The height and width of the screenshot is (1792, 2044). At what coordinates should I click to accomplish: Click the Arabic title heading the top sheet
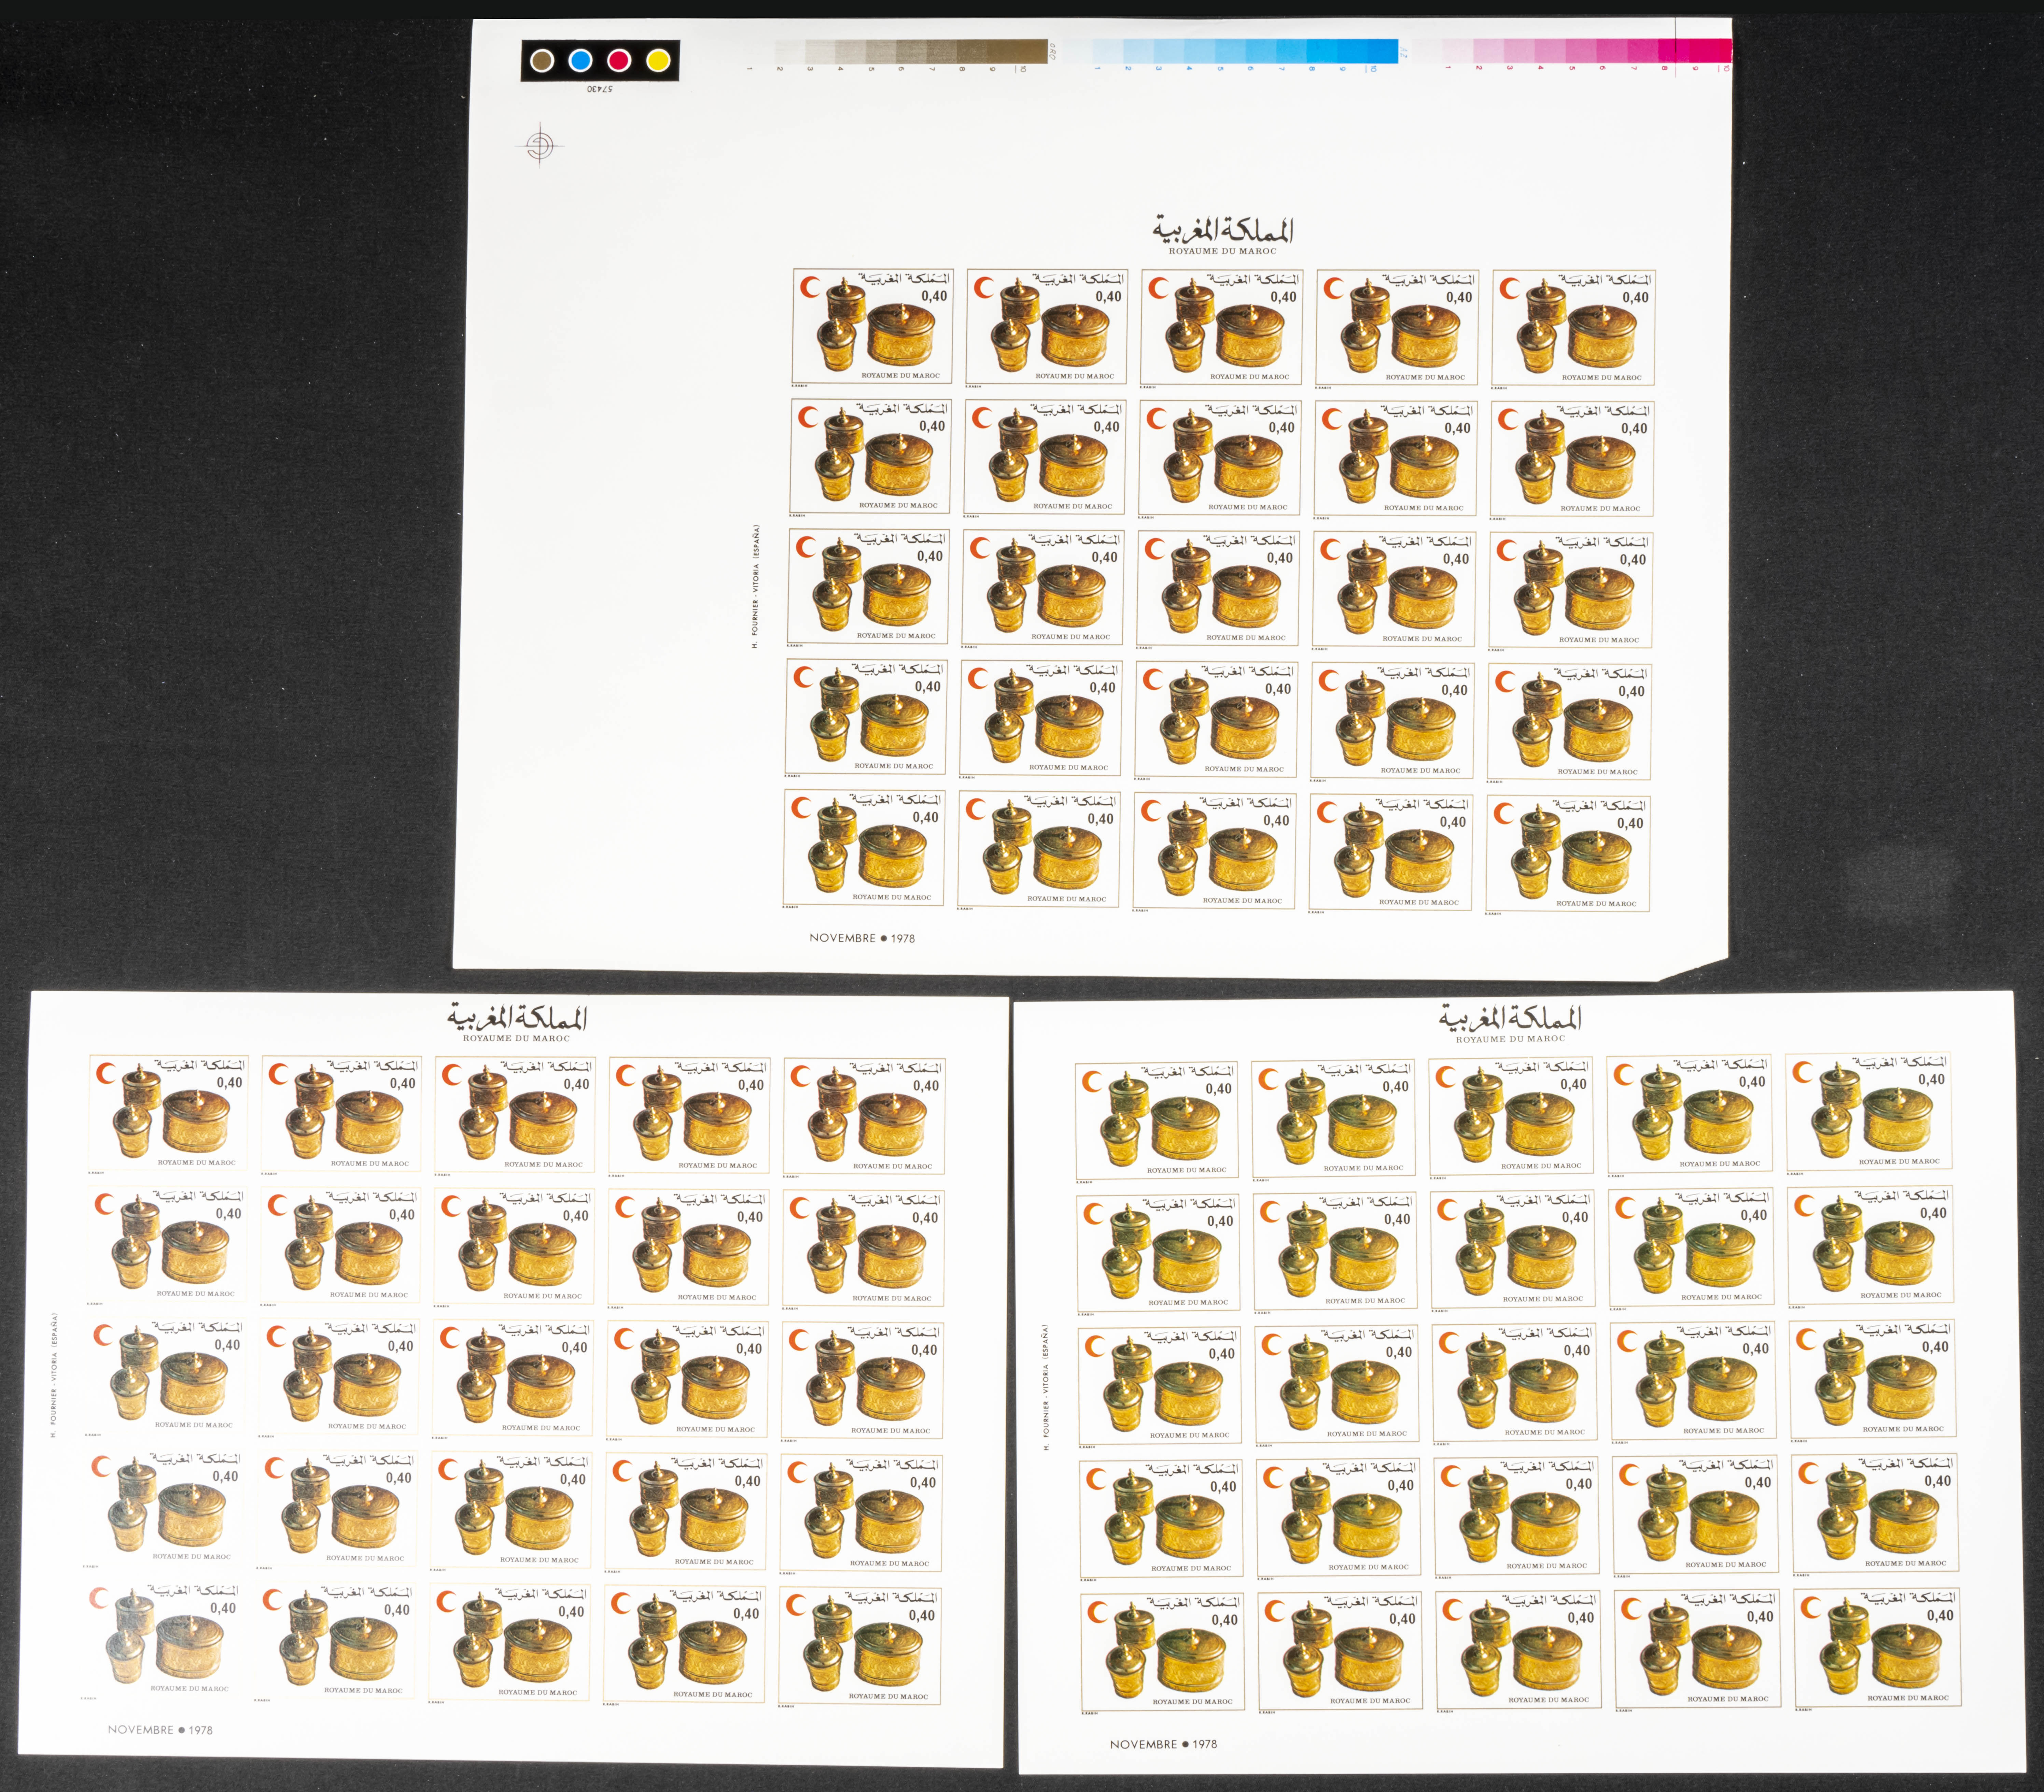[x=1222, y=229]
